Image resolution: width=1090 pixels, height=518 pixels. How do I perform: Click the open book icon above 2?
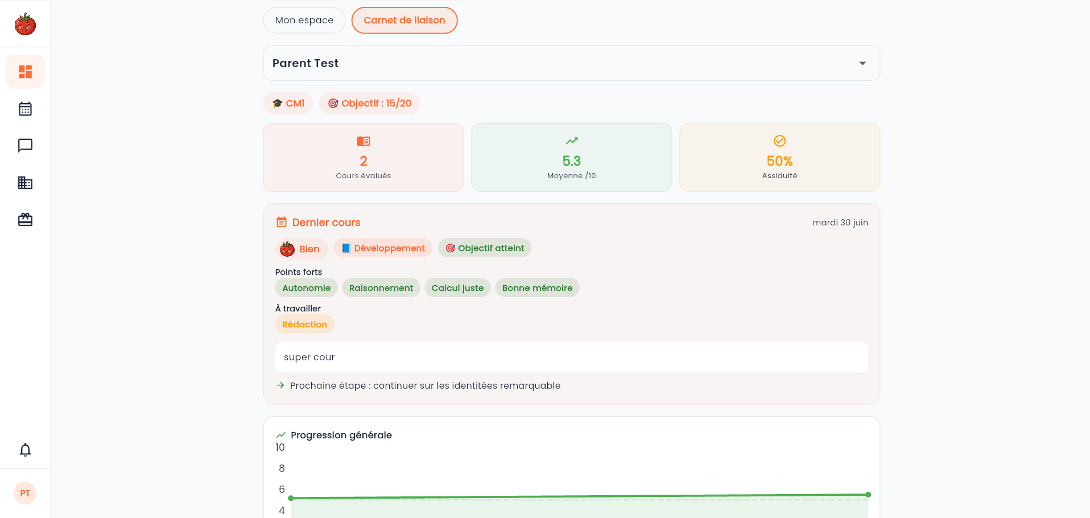click(364, 141)
